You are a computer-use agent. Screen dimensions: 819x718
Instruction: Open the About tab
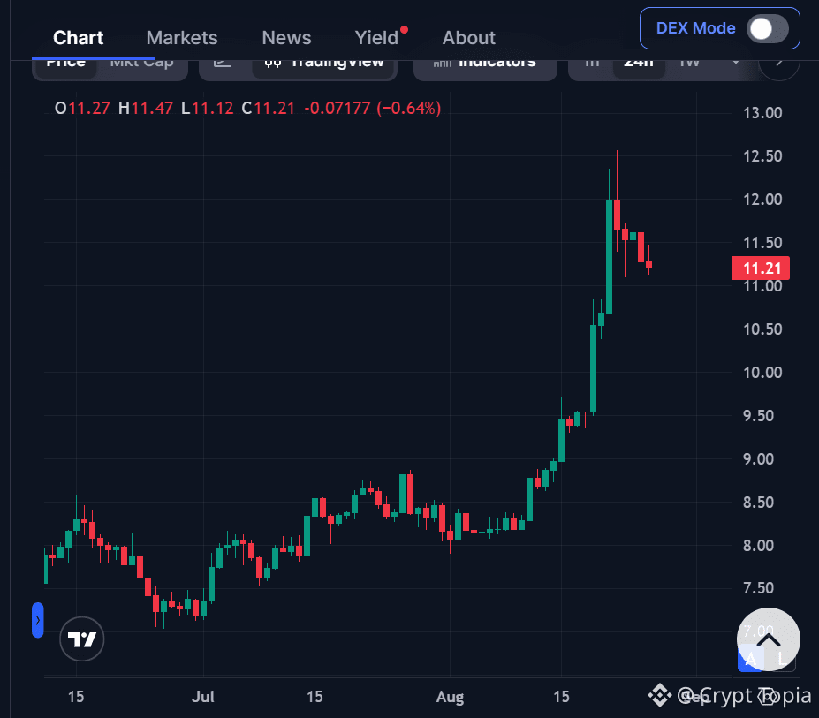(468, 38)
